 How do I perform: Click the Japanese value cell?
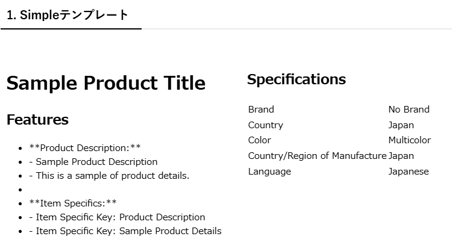coord(409,172)
